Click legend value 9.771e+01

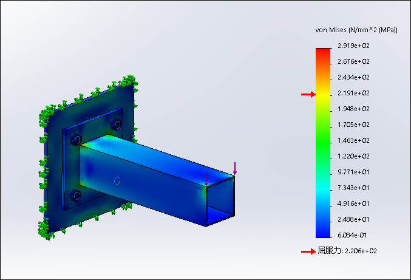click(353, 172)
